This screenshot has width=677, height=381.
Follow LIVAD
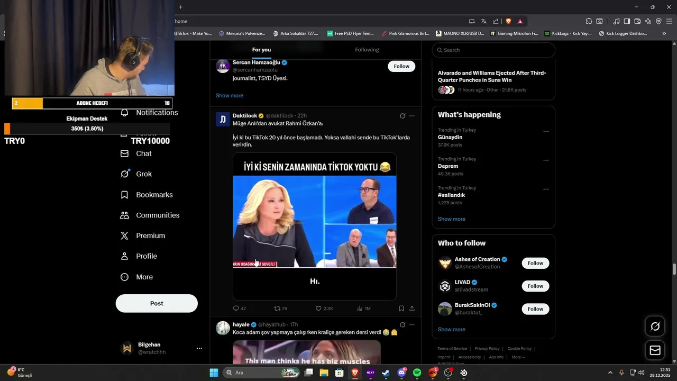click(535, 286)
